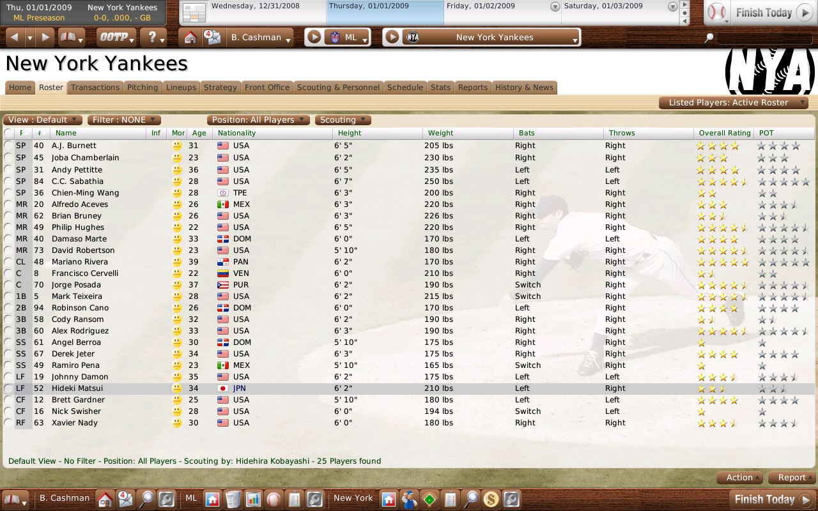This screenshot has height=511, width=818.
Task: Click the play button left of New York Yankees selector
Action: (x=392, y=37)
